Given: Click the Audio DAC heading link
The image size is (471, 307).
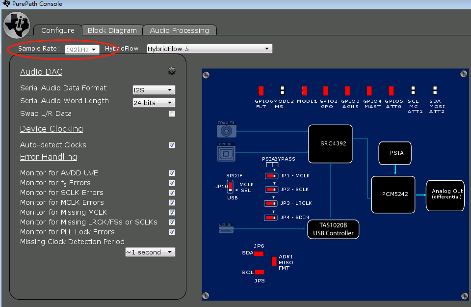Looking at the screenshot, I should 41,72.
